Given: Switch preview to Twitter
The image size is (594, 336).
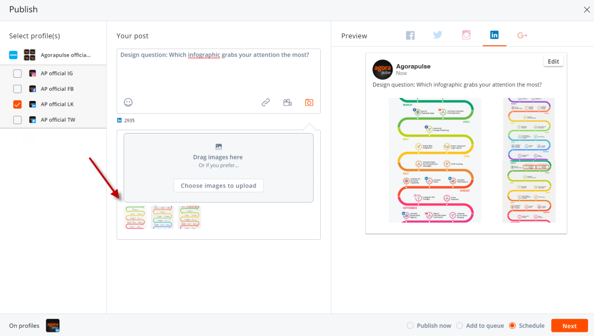Looking at the screenshot, I should coord(438,36).
